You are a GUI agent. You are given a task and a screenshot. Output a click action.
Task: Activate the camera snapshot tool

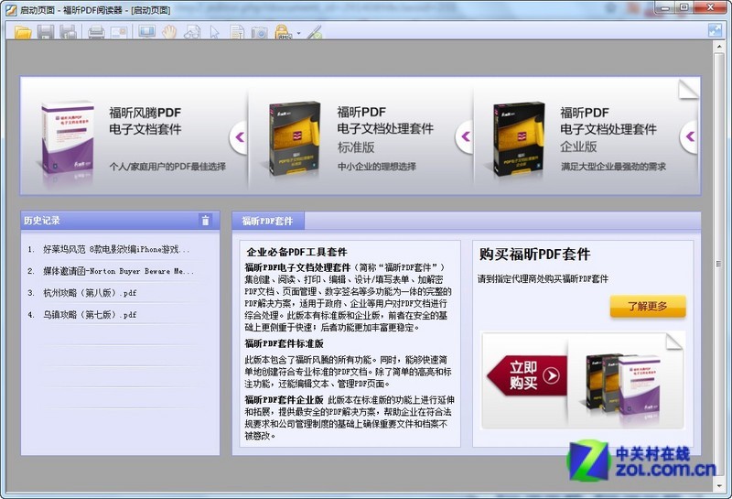(x=260, y=32)
